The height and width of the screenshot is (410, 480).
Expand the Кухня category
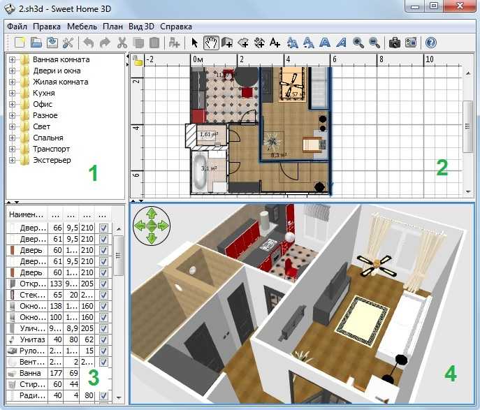12,93
